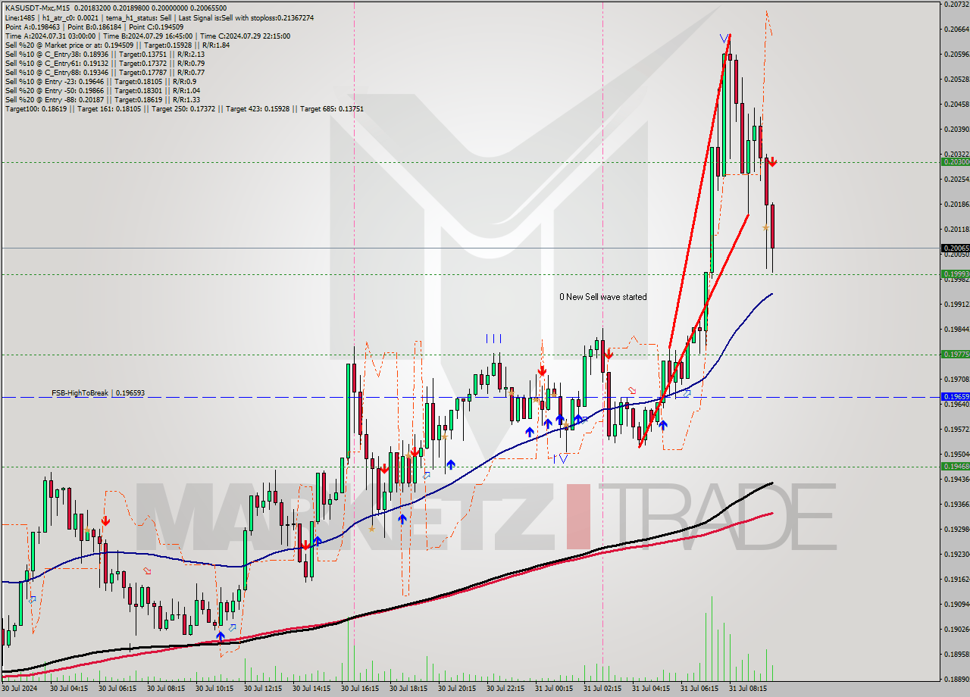Click the green 0.19775 price level tag
This screenshot has height=697, width=970.
point(955,354)
